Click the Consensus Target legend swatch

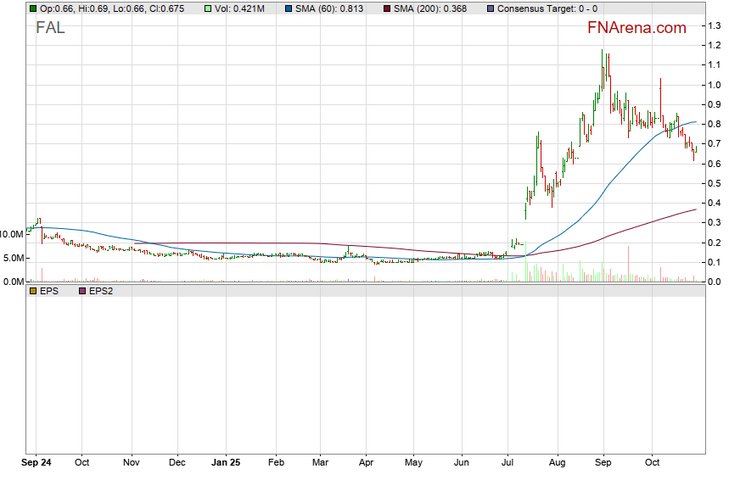click(490, 8)
